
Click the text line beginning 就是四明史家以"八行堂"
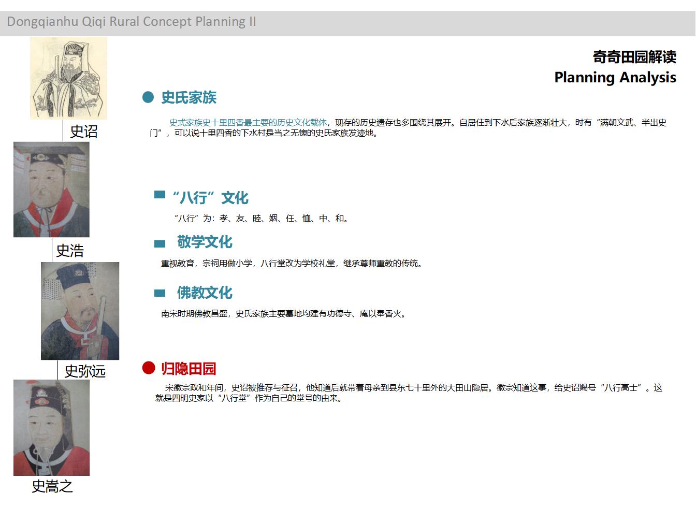[250, 398]
